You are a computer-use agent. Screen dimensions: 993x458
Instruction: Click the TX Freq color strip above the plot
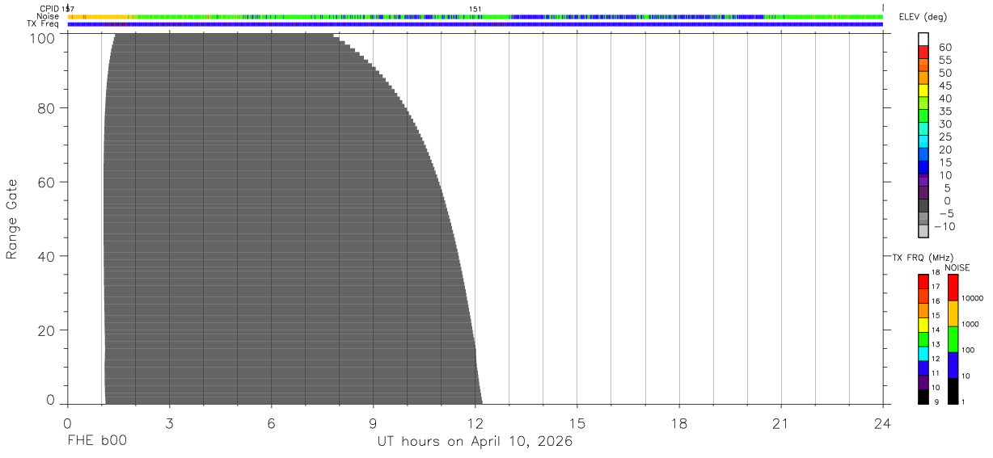click(475, 24)
